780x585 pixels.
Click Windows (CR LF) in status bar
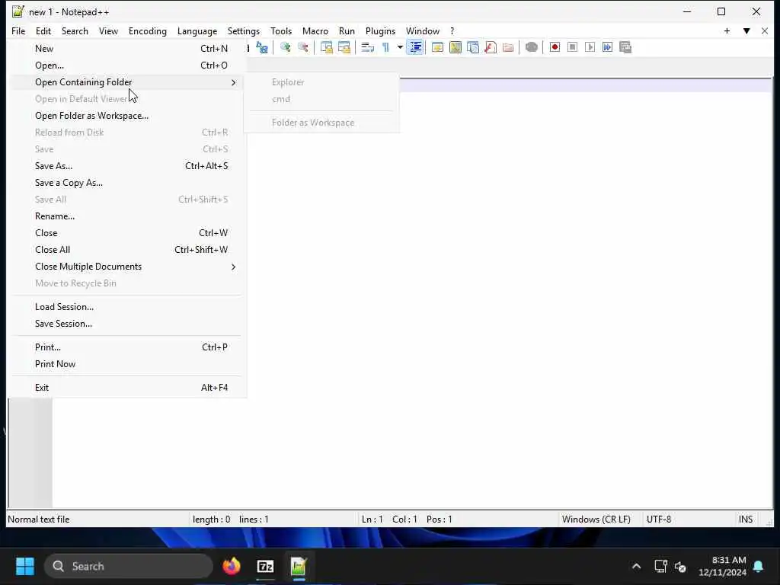(596, 519)
